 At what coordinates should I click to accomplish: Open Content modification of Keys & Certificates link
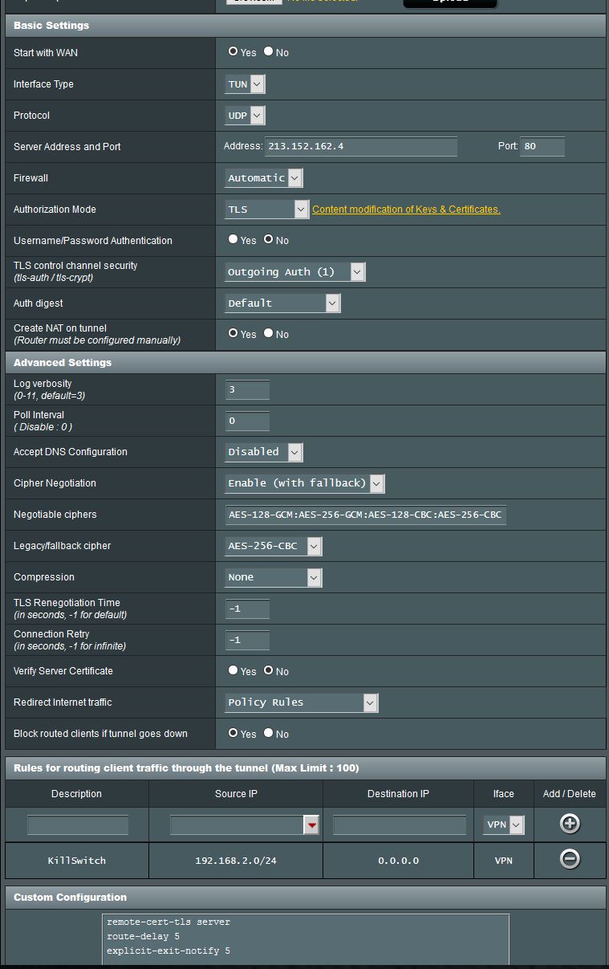[x=406, y=210]
